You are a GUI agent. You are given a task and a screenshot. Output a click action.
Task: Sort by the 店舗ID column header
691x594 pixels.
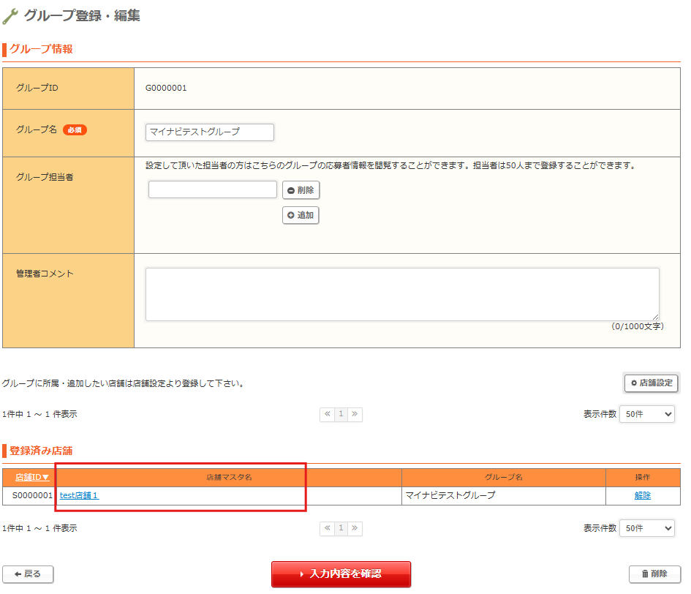pos(31,477)
